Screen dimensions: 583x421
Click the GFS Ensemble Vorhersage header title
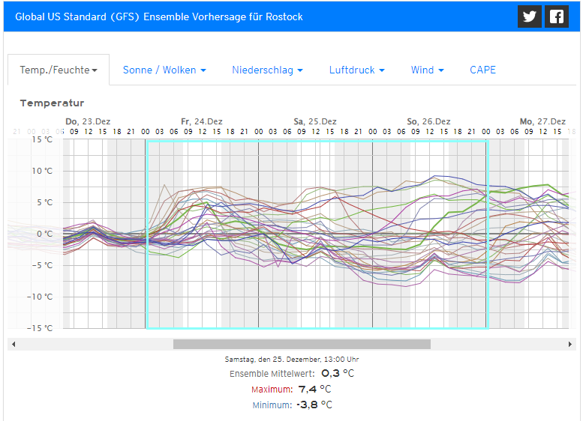pos(159,16)
